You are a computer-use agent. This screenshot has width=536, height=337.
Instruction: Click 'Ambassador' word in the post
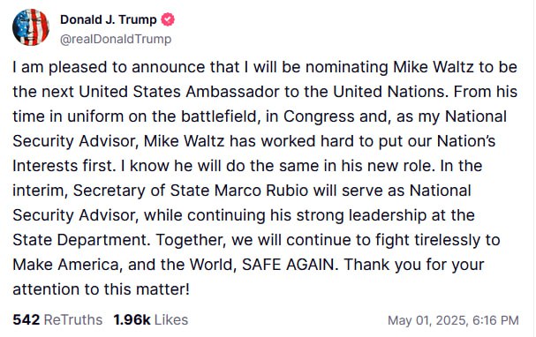tap(232, 92)
